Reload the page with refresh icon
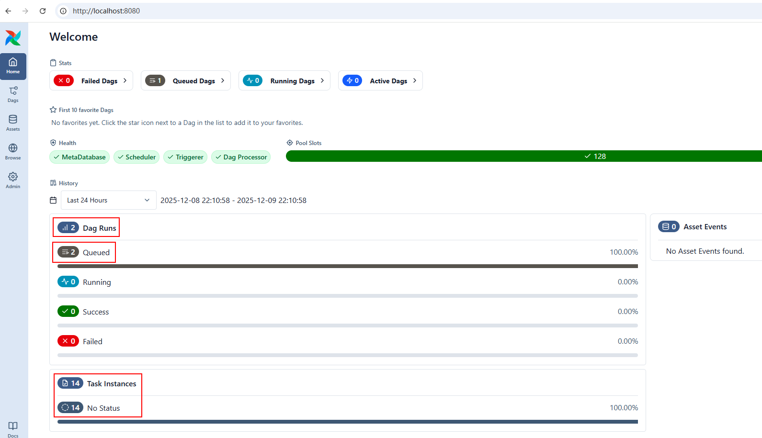 43,11
